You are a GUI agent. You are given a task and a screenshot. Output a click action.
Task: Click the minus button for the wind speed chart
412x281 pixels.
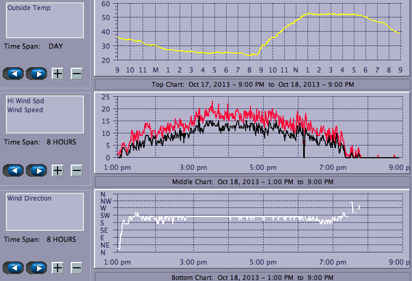click(x=77, y=170)
